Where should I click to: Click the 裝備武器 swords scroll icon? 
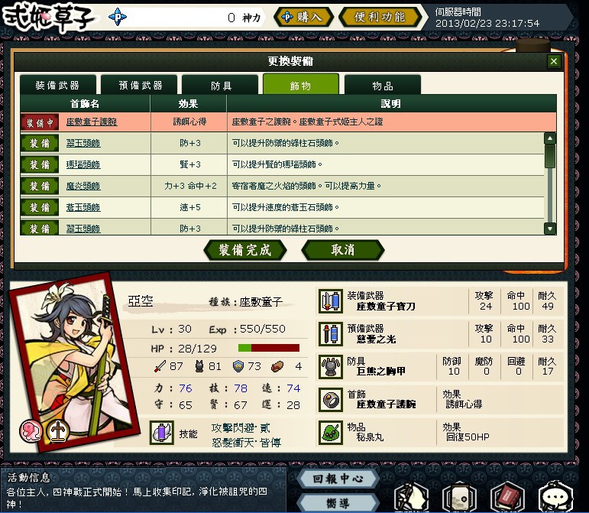[x=331, y=301]
